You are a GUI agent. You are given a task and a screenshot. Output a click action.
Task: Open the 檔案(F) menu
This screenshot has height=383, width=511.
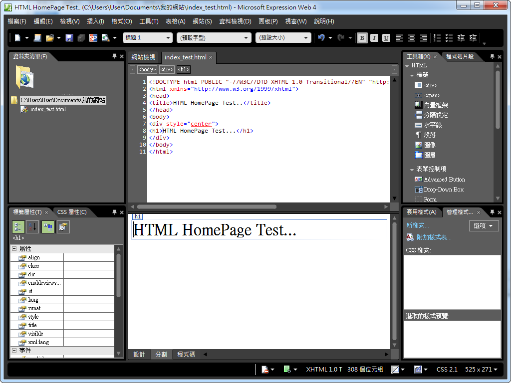click(x=17, y=21)
